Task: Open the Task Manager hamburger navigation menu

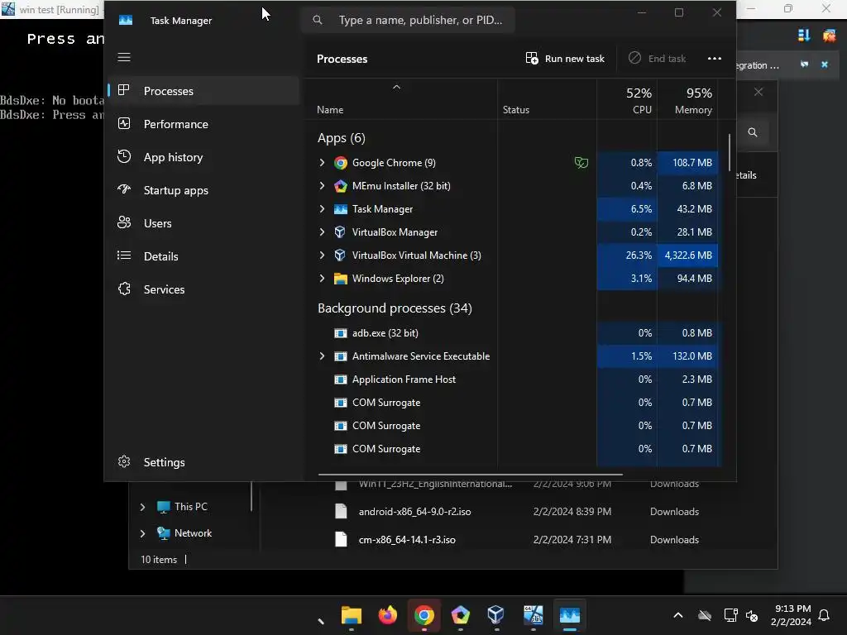Action: (x=124, y=57)
